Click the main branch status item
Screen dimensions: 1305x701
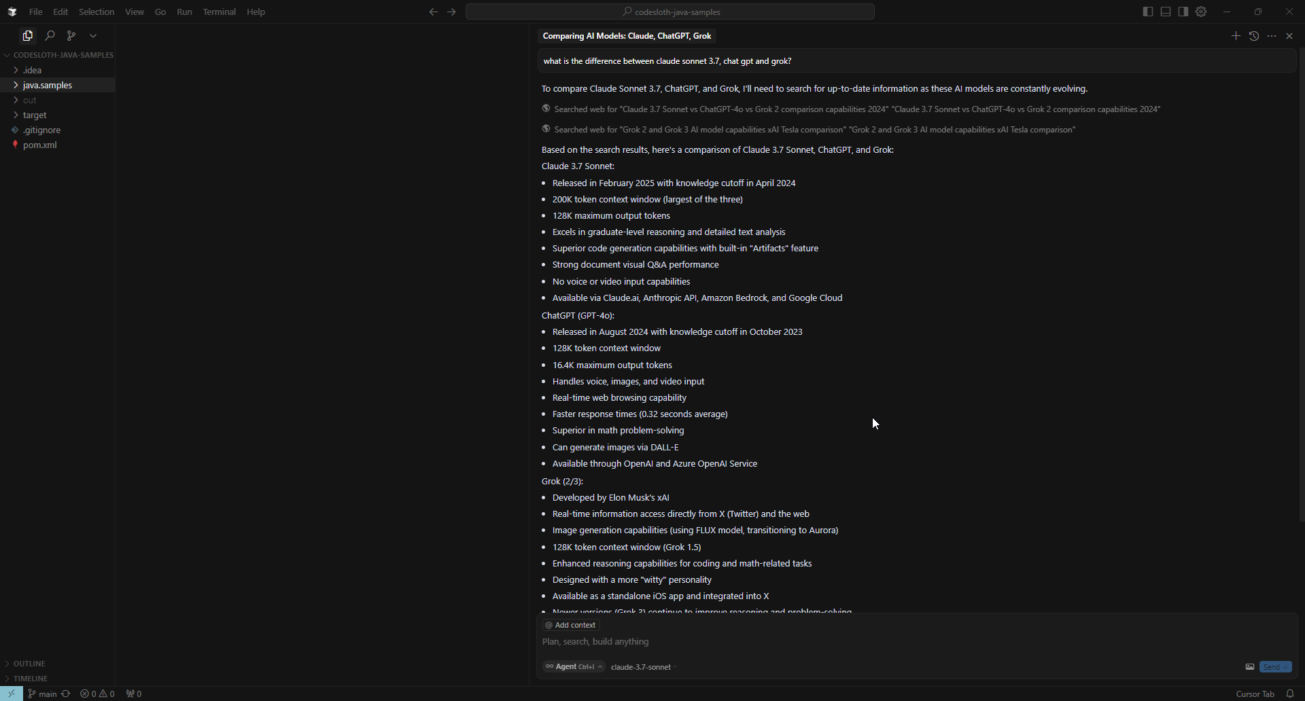pyautogui.click(x=42, y=694)
